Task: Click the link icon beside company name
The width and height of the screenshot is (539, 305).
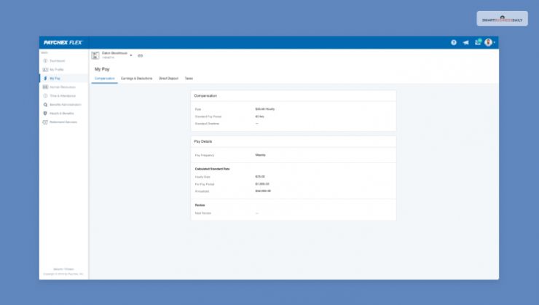Action: click(x=141, y=55)
